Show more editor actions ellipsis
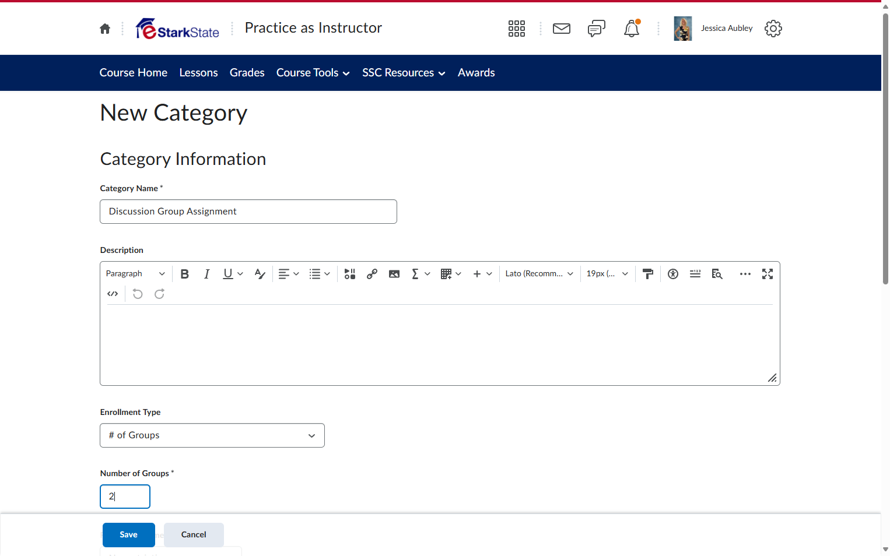Viewport: 890px width, 556px height. click(x=745, y=274)
